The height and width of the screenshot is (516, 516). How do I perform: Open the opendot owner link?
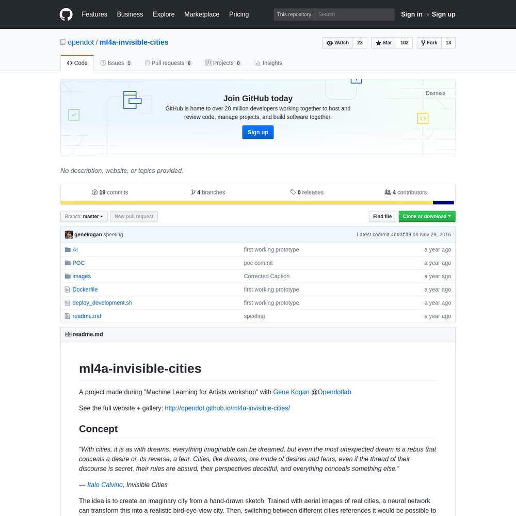(x=80, y=42)
